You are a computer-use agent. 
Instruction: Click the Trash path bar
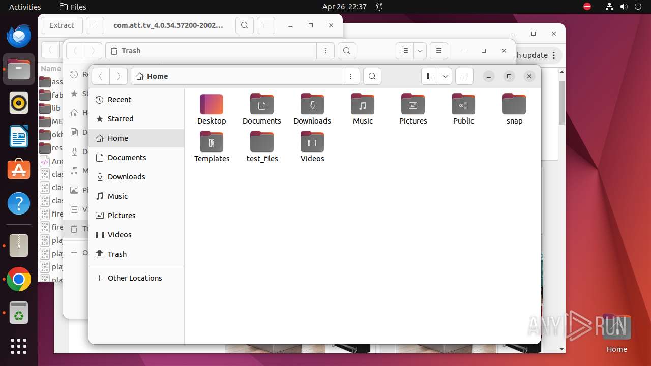pos(211,51)
